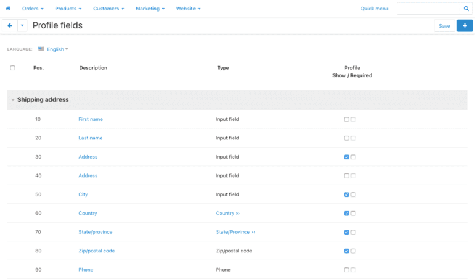Click the Profile Show / Required header

pos(352,72)
